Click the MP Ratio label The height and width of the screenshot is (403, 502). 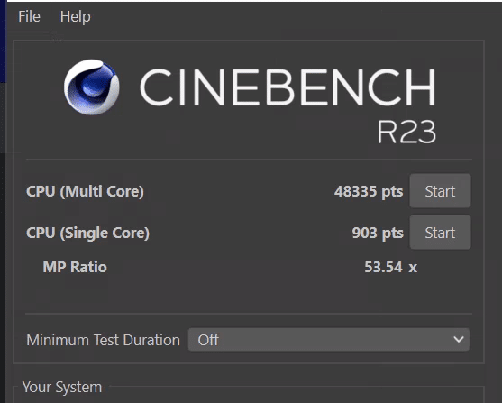75,267
